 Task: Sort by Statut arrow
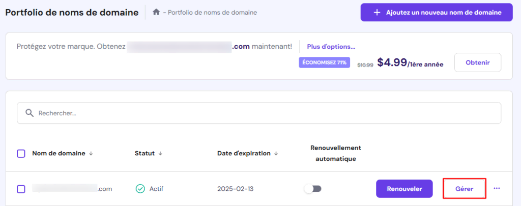pyautogui.click(x=160, y=153)
